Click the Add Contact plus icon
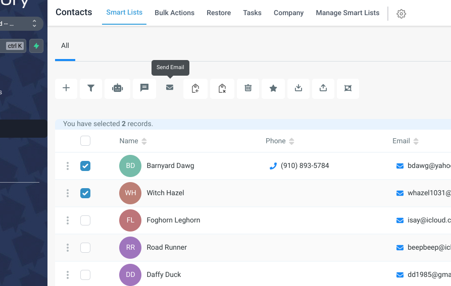 click(x=66, y=88)
